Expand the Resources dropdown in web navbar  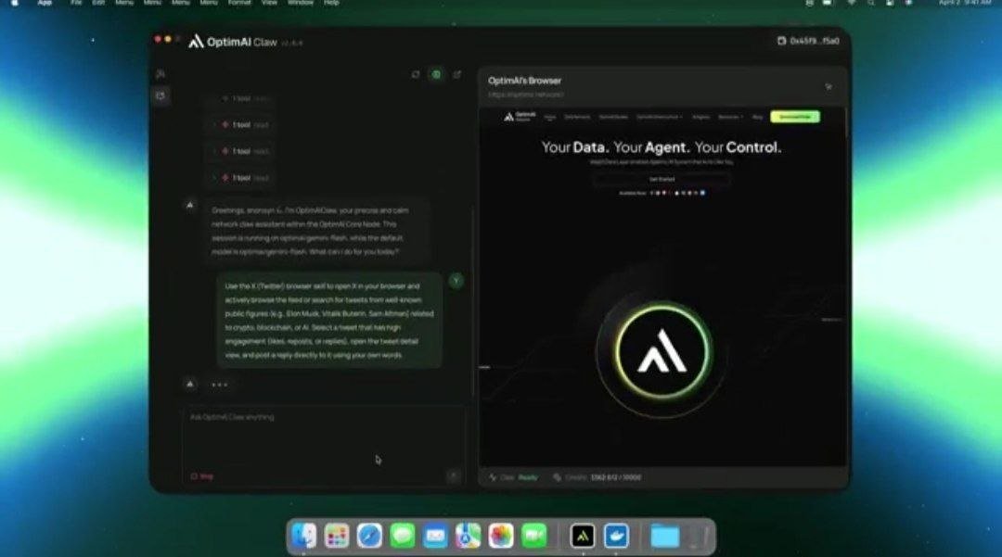point(730,117)
